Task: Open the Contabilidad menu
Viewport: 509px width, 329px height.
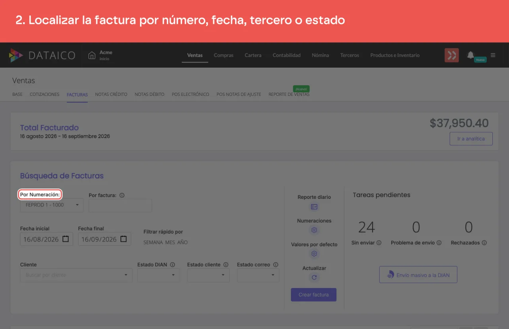Action: 287,55
